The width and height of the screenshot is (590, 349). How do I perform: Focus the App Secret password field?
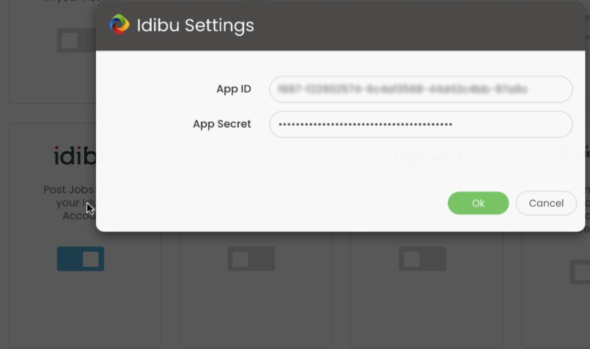421,125
